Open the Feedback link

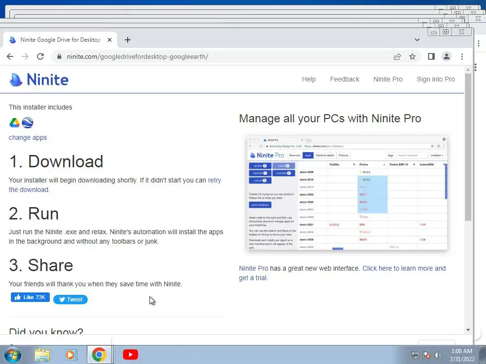coord(345,79)
